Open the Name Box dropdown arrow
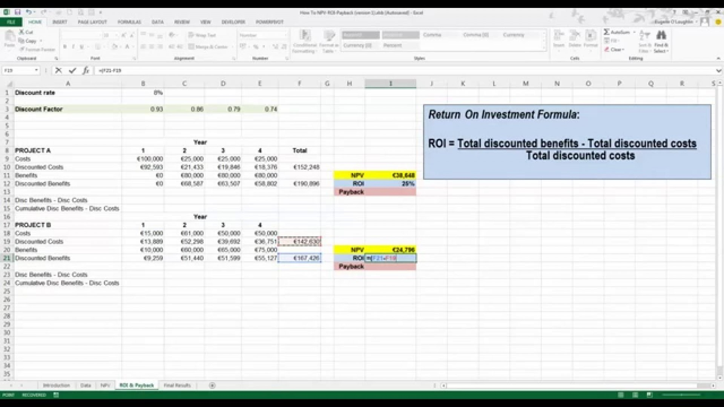The image size is (724, 407). [36, 70]
